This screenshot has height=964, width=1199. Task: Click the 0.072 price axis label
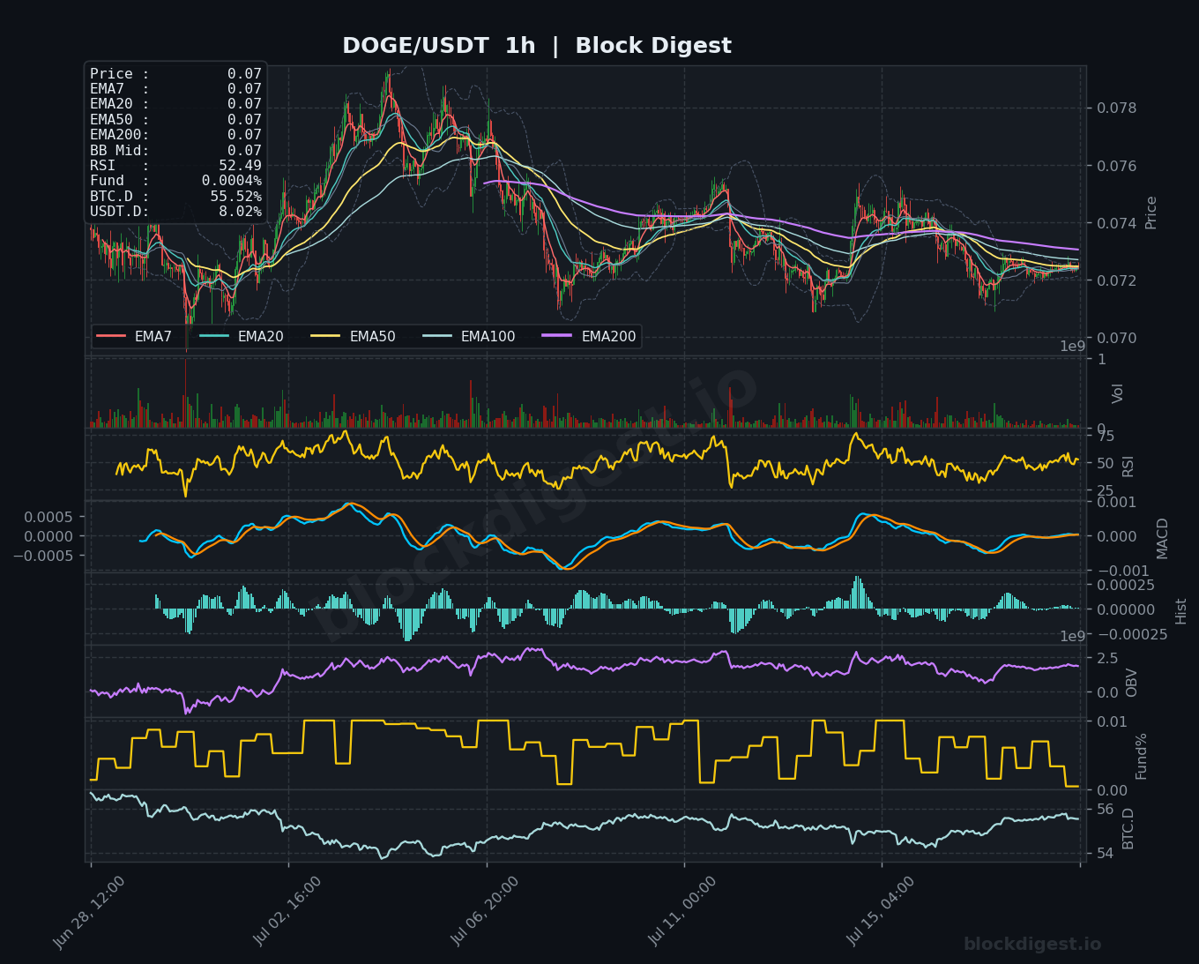[x=1116, y=280]
